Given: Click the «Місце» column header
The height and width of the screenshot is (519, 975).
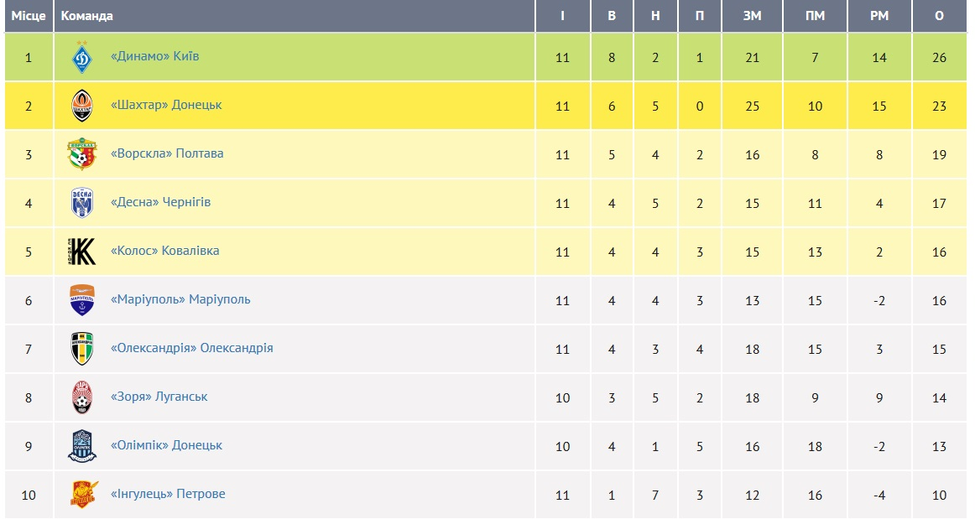Looking at the screenshot, I should click(x=28, y=16).
